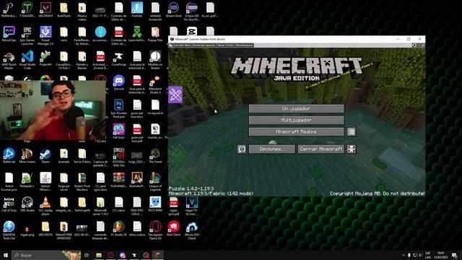Open ARCHIVOS folder on desktop
Viewport: 462px width, 260px height.
[45, 229]
